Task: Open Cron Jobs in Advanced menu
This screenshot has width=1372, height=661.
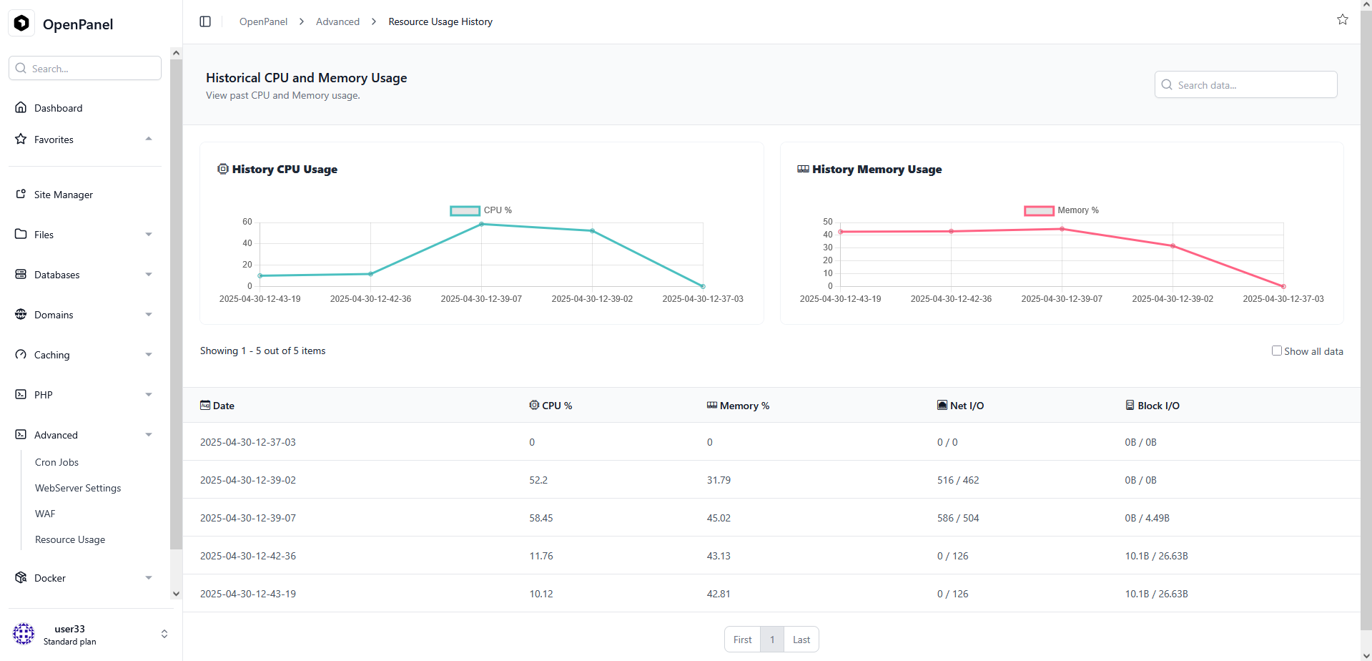Action: (x=56, y=462)
